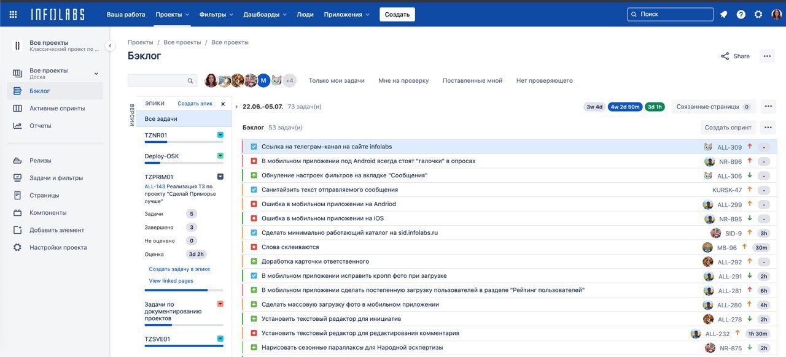Open the app switcher grid icon
Image resolution: width=786 pixels, height=357 pixels.
tap(13, 14)
